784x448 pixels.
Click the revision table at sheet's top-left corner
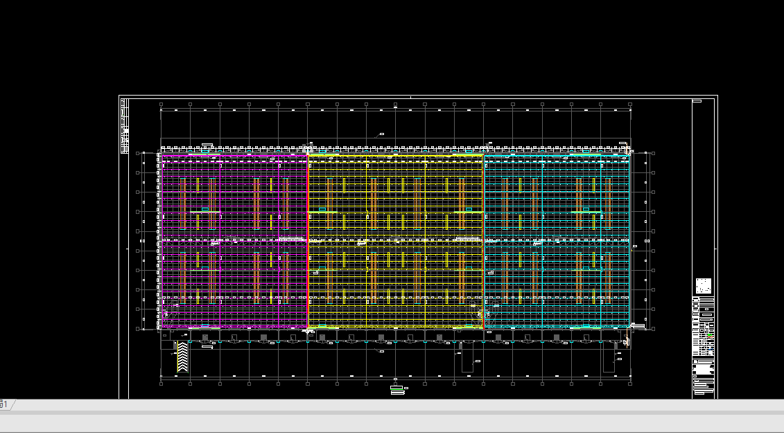click(x=125, y=125)
